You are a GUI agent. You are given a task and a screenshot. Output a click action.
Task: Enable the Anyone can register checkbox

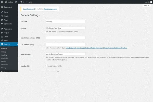[x=46, y=66]
